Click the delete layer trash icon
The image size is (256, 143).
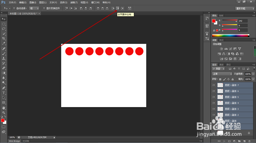coord(249,141)
